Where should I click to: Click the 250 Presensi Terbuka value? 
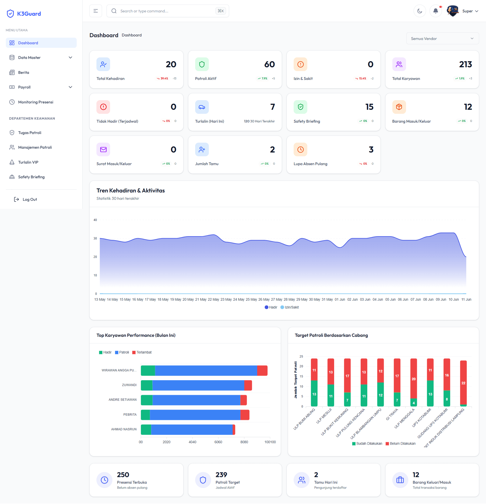click(123, 475)
